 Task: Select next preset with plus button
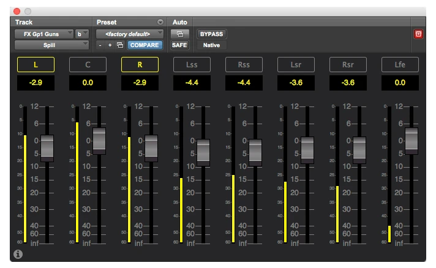pos(110,45)
